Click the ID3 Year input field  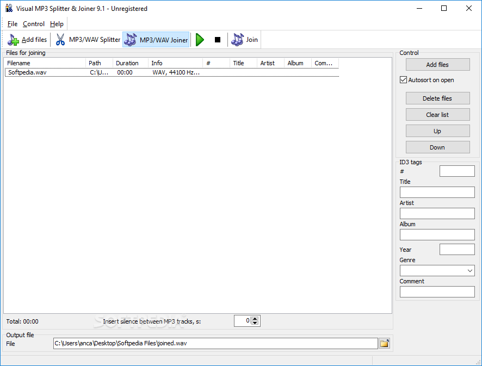[457, 250]
